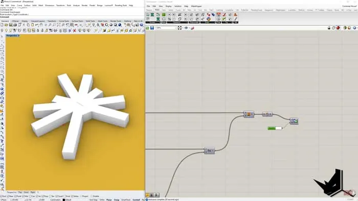Click Grasshopper zoom extents target icon
This screenshot has width=358, height=201.
(x=180, y=28)
